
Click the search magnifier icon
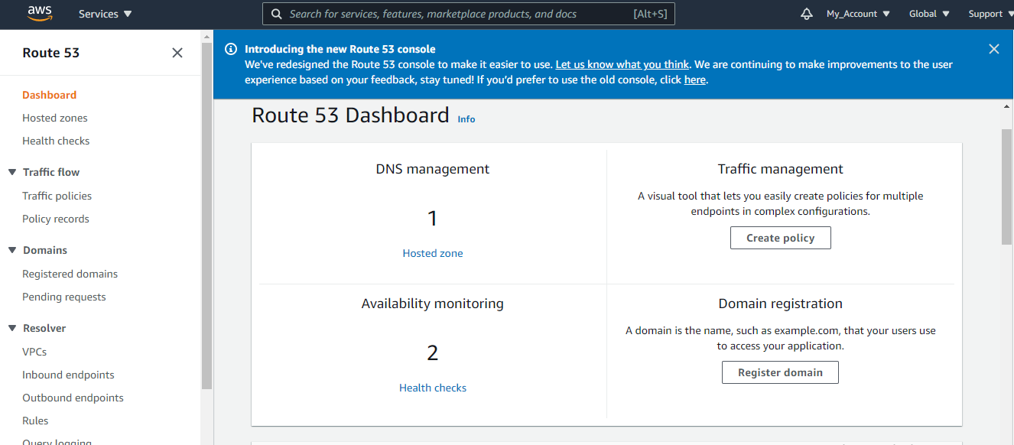[x=277, y=14]
